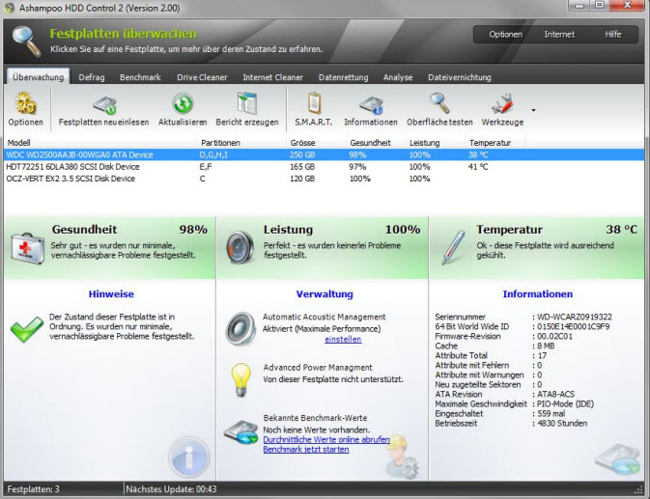Switch to the Defrag tab
The image size is (650, 499).
point(92,77)
